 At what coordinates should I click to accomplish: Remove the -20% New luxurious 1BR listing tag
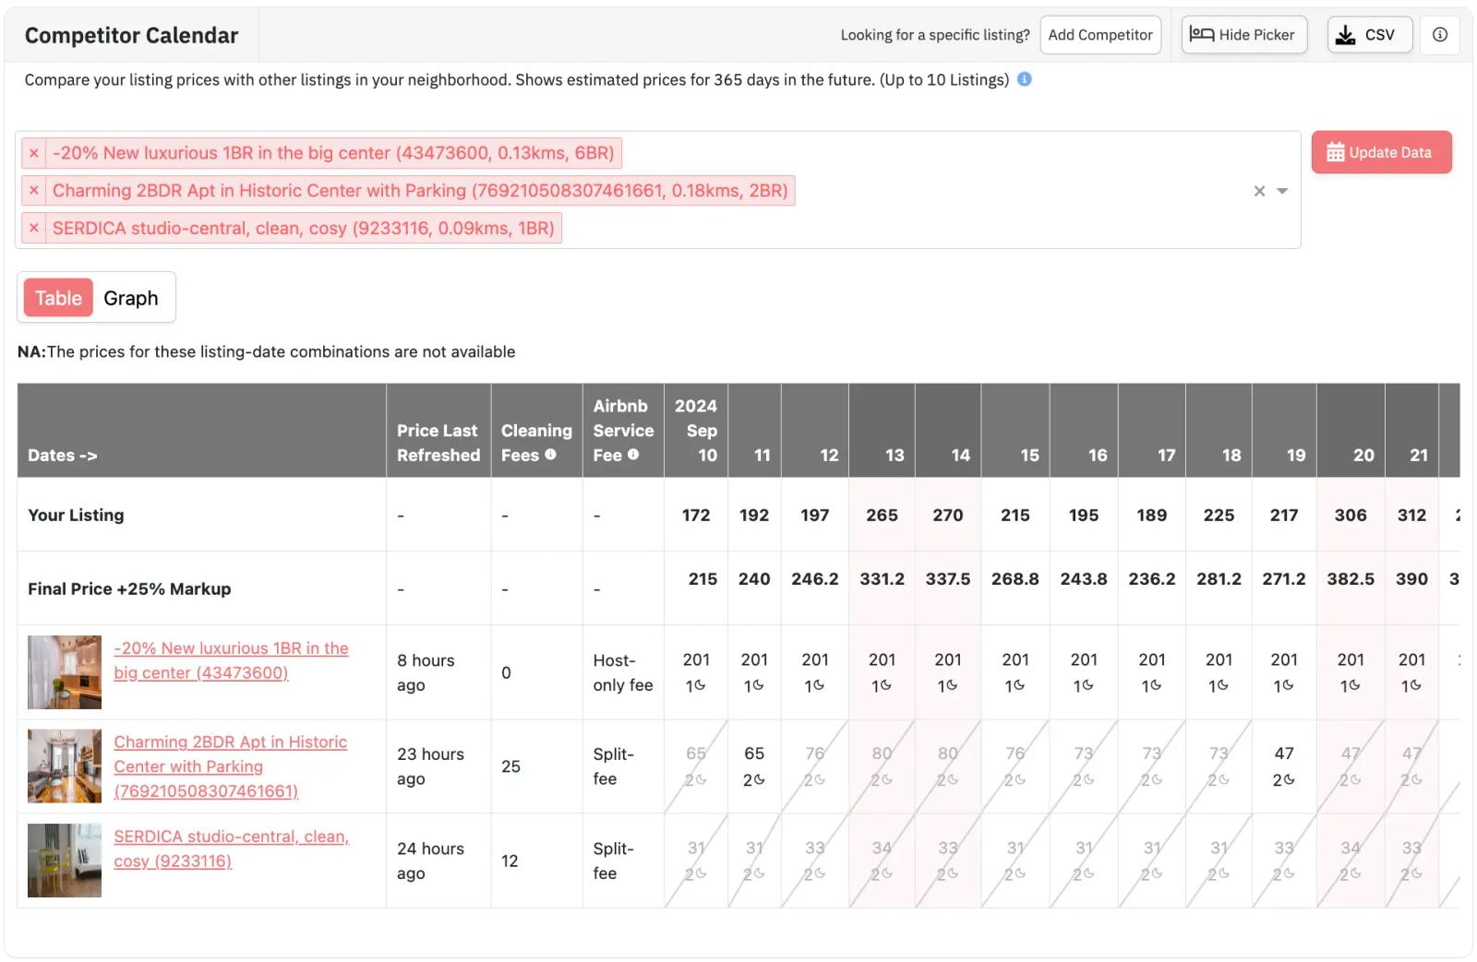click(x=34, y=153)
